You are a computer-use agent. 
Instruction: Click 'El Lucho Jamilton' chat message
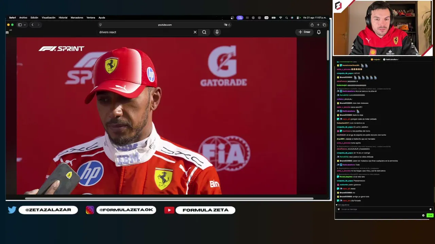point(361,127)
